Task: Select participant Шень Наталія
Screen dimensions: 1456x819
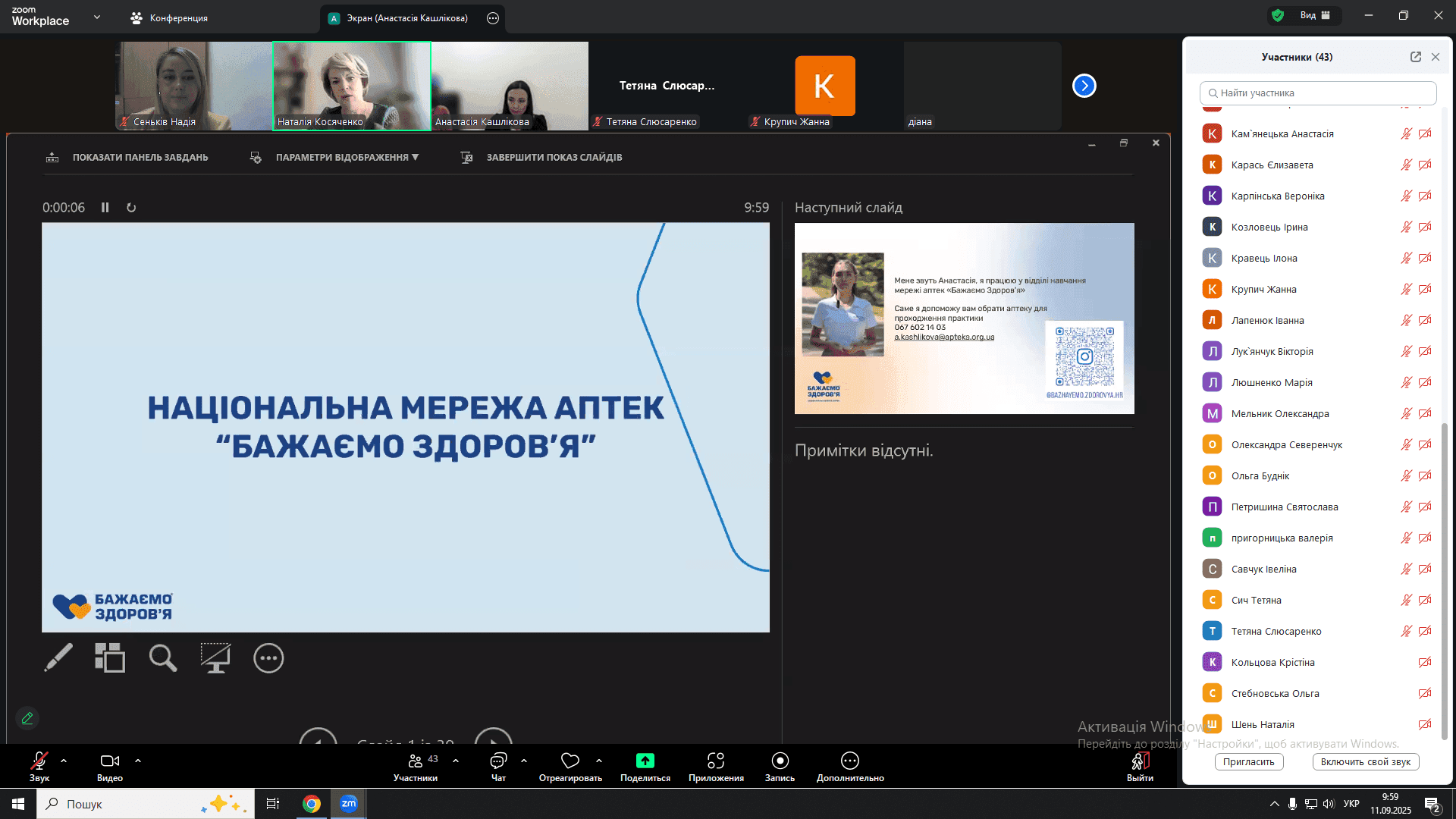Action: pos(1317,724)
